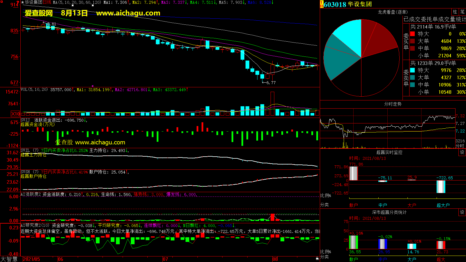Image resolution: width=466 pixels, height=262 pixels.
Task: Click the VOL(5,10,20) indicator label
Action: 34,90
